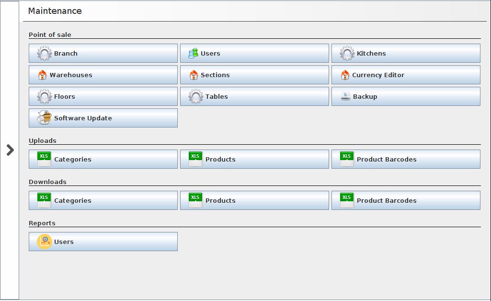Image resolution: width=491 pixels, height=301 pixels.
Task: Click the XLS icon for Downloads Products
Action: coord(195,200)
